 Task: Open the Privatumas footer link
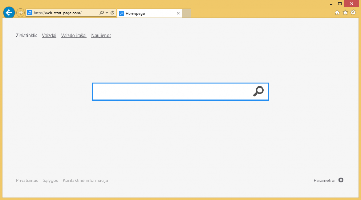tap(27, 180)
